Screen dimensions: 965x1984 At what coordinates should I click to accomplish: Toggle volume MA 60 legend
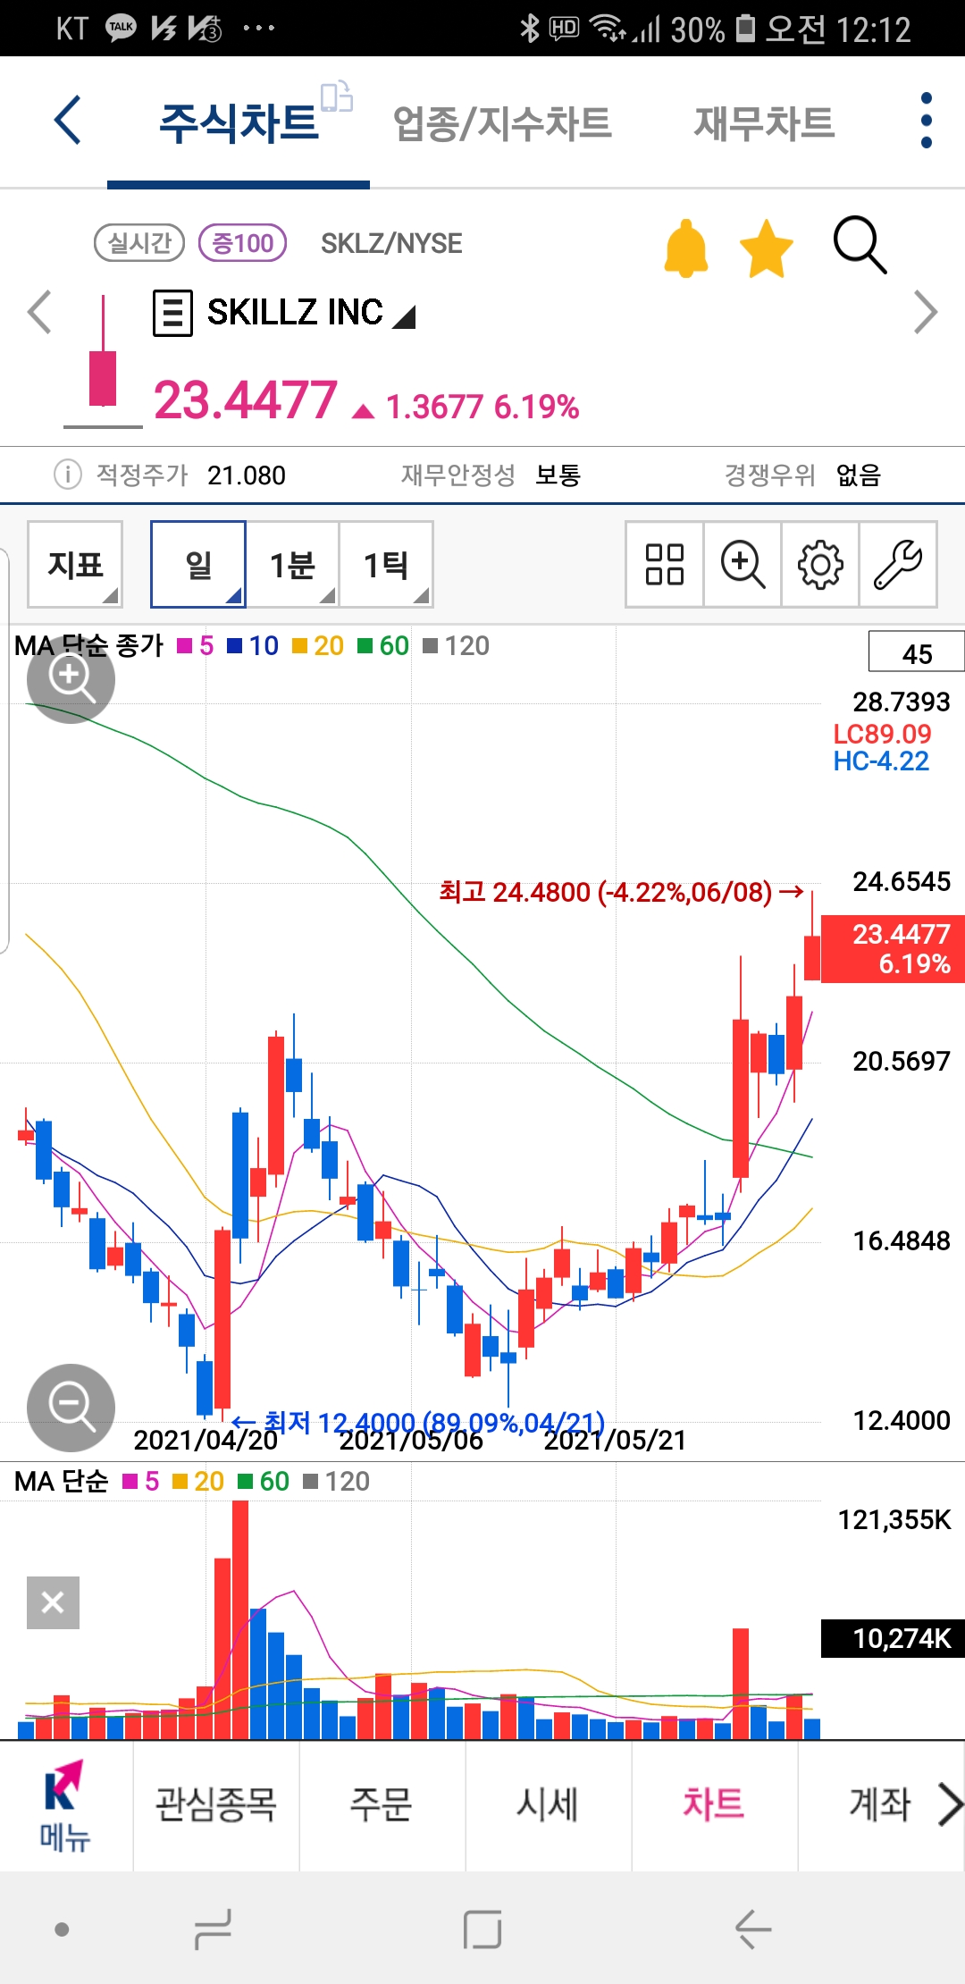(264, 1481)
